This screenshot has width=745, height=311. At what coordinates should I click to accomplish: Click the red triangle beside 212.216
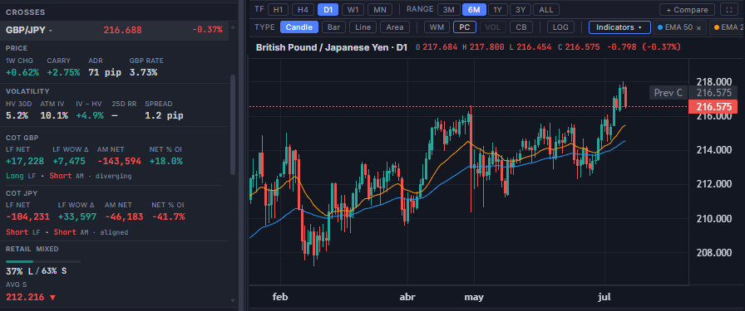point(52,297)
